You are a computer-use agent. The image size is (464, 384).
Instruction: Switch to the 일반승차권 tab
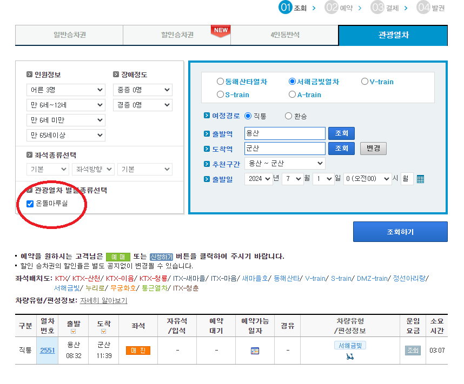pyautogui.click(x=69, y=35)
